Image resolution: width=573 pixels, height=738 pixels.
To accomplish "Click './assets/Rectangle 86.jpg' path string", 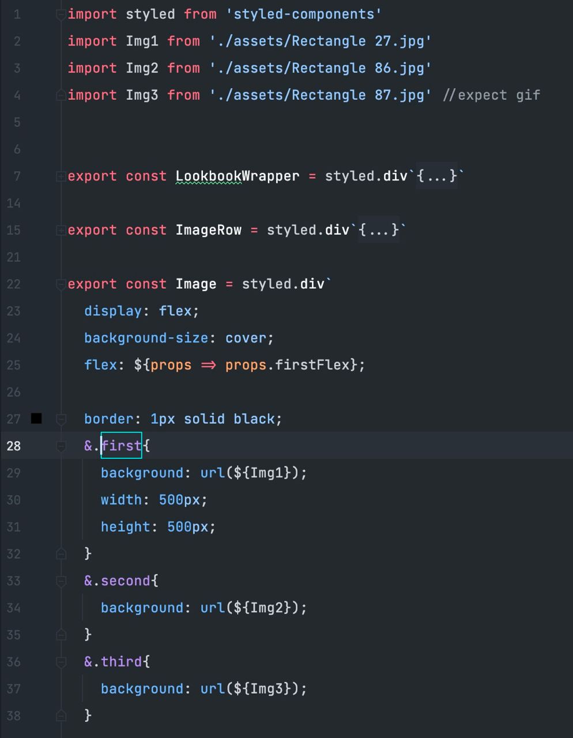I will click(x=321, y=69).
